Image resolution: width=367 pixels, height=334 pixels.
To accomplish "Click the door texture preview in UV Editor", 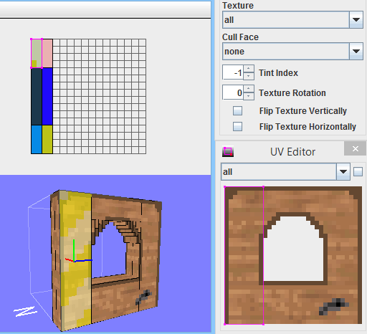I will (293, 255).
